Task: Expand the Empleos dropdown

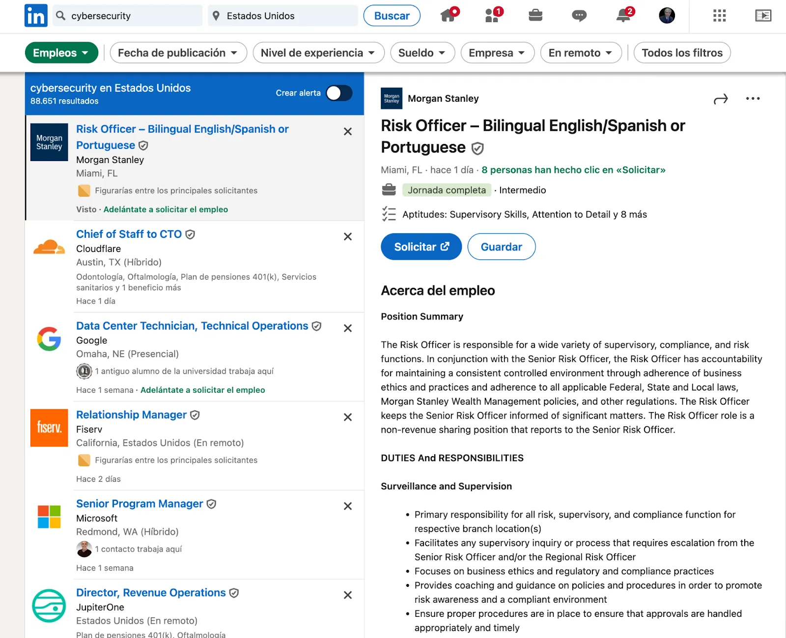Action: click(x=61, y=53)
